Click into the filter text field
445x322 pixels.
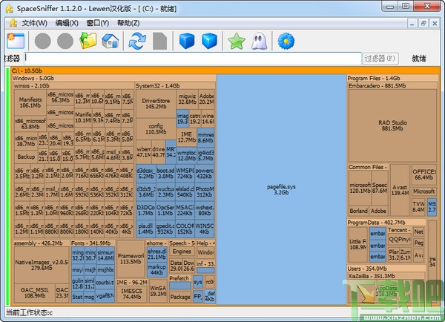[x=191, y=58]
